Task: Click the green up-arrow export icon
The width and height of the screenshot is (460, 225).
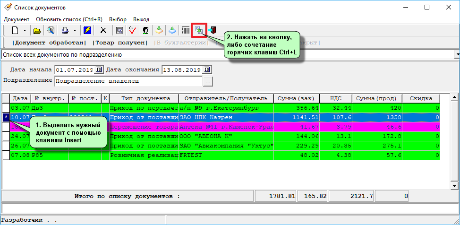Action: click(x=172, y=30)
